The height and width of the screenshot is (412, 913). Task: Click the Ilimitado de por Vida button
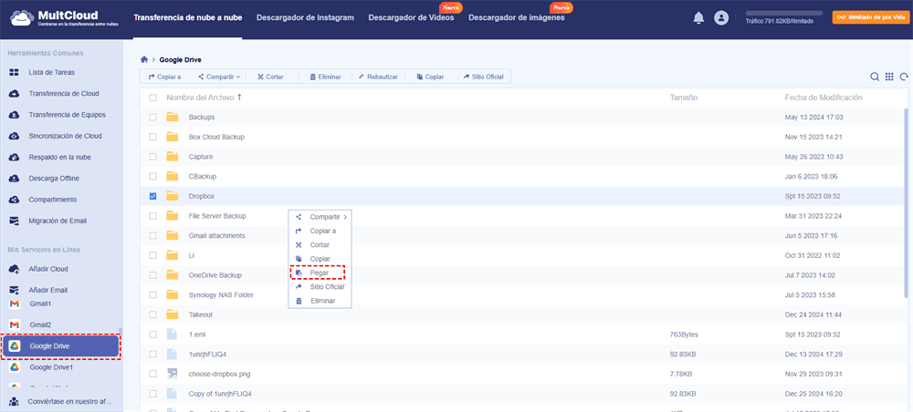872,17
